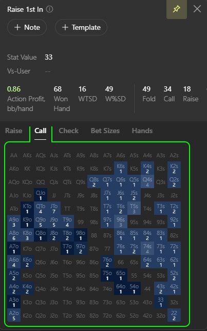Toggle the yellow pin icon

point(176,9)
